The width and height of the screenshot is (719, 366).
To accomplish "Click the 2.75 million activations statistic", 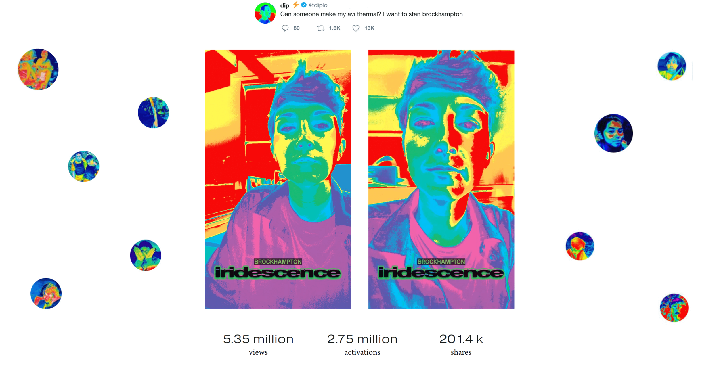I will [362, 344].
